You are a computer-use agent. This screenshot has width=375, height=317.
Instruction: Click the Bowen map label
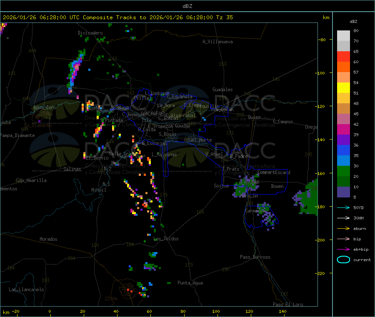point(277,186)
